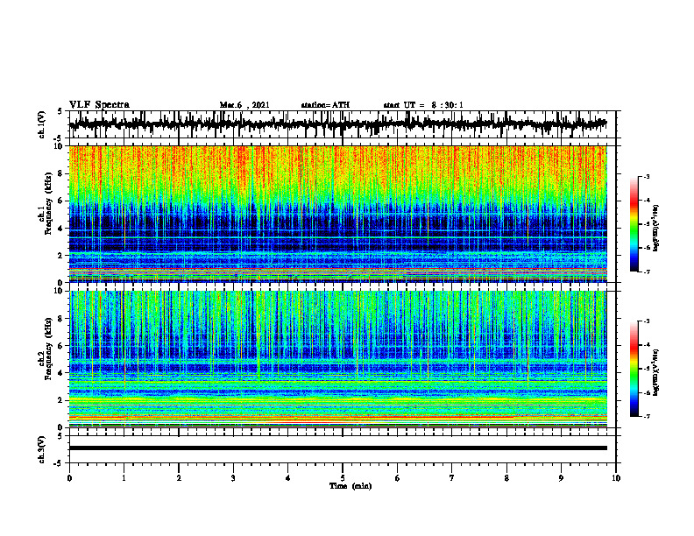Viewport: 694px width, 536px height.
Task: Click the "8" kHz tick on ch.1 frequency axis
Action: pyautogui.click(x=61, y=173)
